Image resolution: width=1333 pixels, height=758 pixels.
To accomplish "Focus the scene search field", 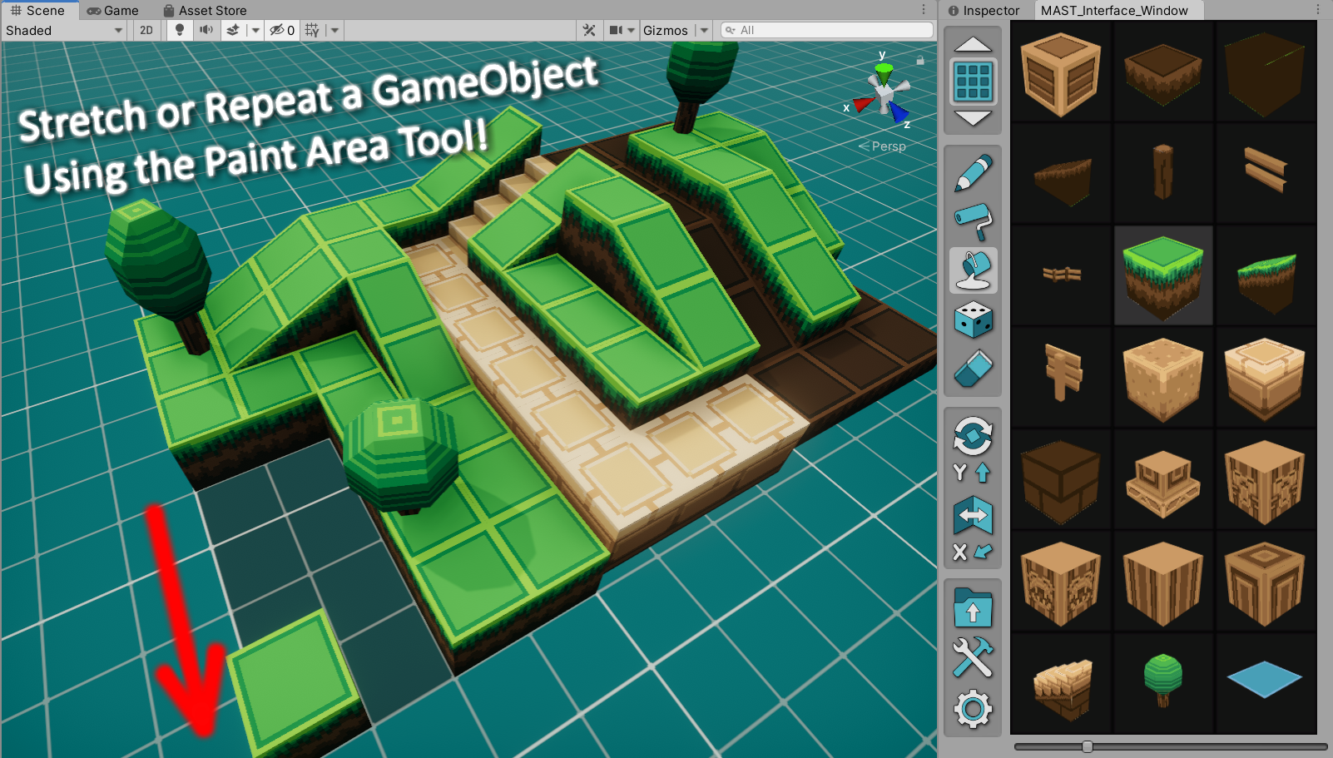I will coord(827,30).
